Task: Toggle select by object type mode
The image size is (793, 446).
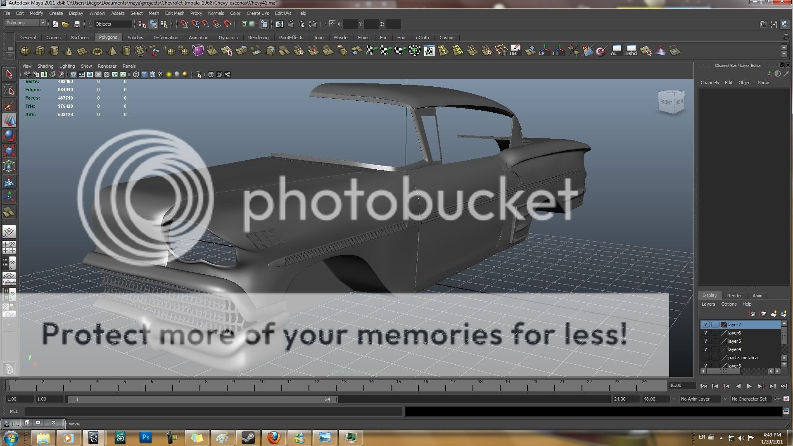Action: pos(153,24)
